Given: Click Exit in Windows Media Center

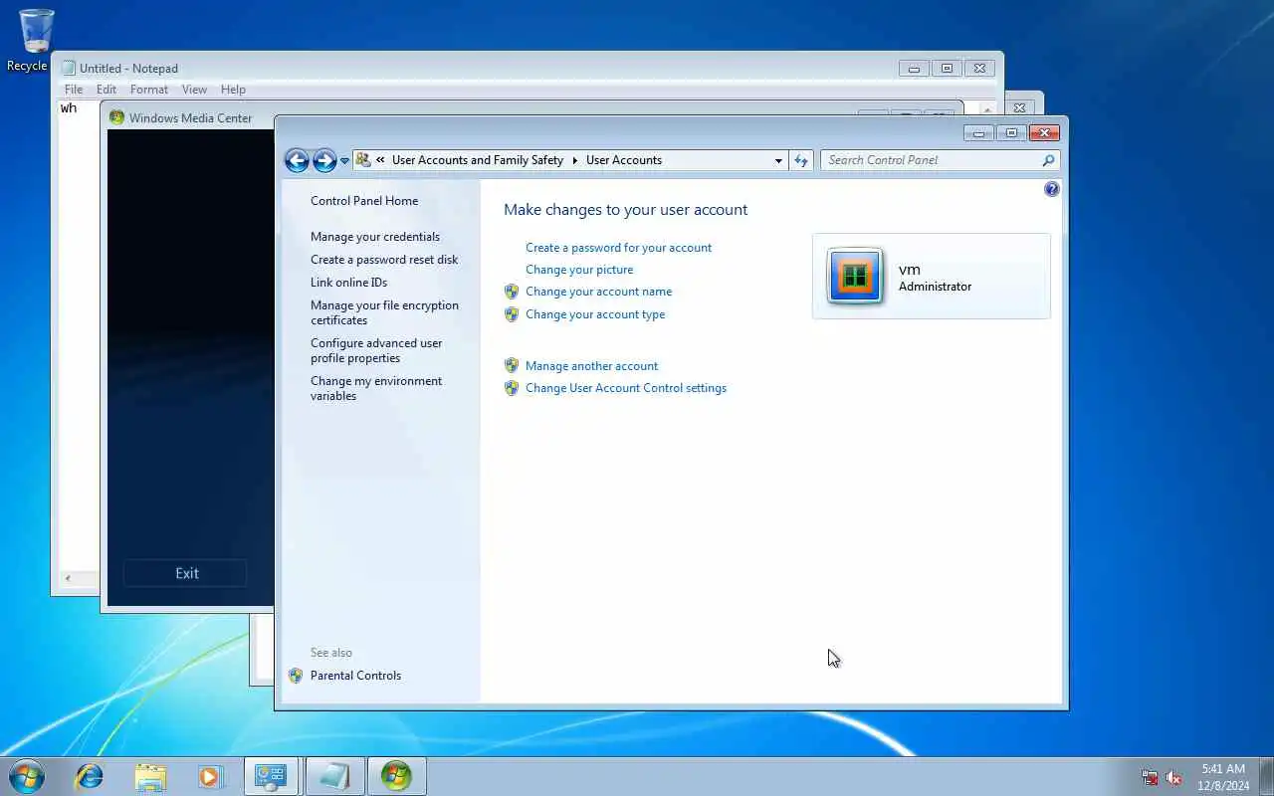Looking at the screenshot, I should coord(186,573).
